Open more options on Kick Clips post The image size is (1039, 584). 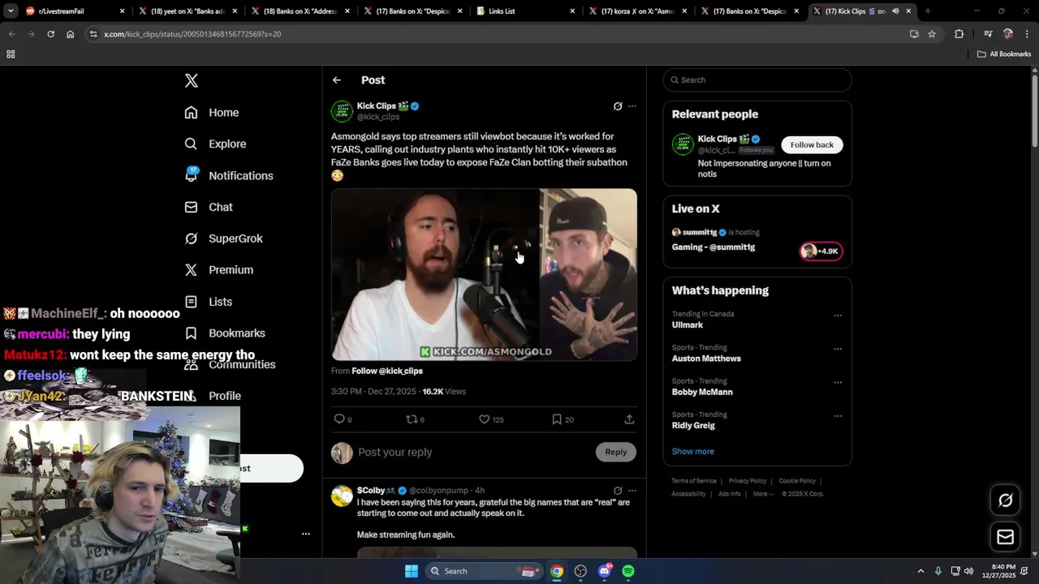point(632,106)
